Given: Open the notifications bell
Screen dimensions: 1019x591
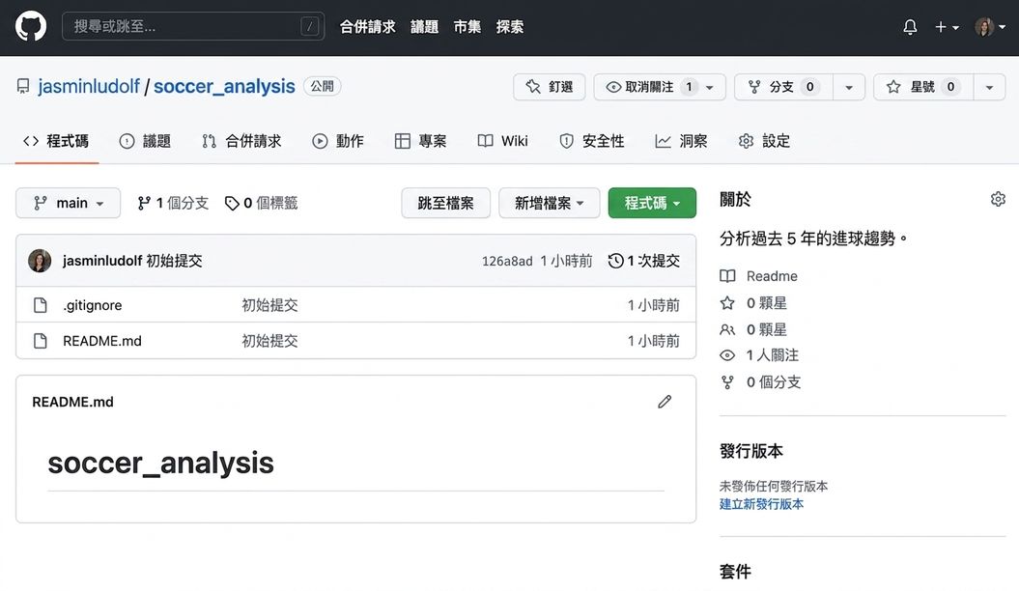Looking at the screenshot, I should coord(910,27).
